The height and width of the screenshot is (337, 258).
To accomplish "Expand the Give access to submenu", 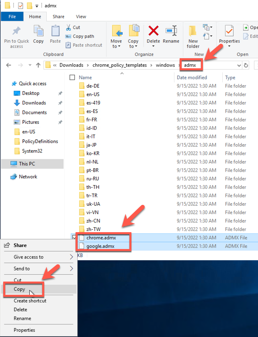I will (38, 257).
